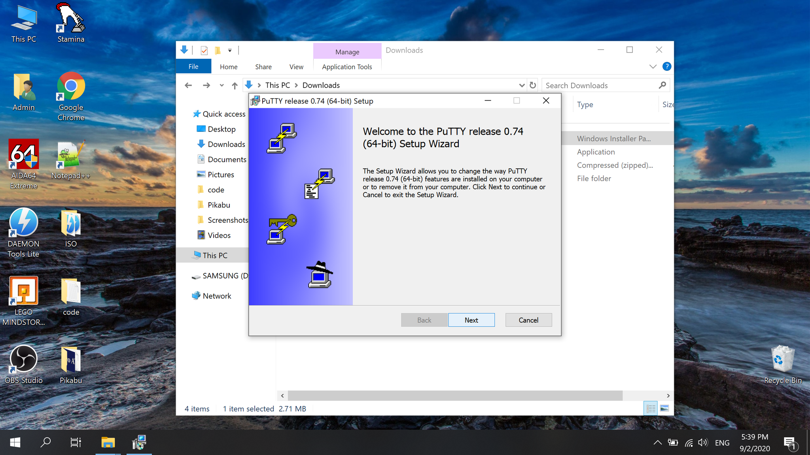The image size is (810, 455).
Task: Open Pikabu desktop icon
Action: (71, 365)
